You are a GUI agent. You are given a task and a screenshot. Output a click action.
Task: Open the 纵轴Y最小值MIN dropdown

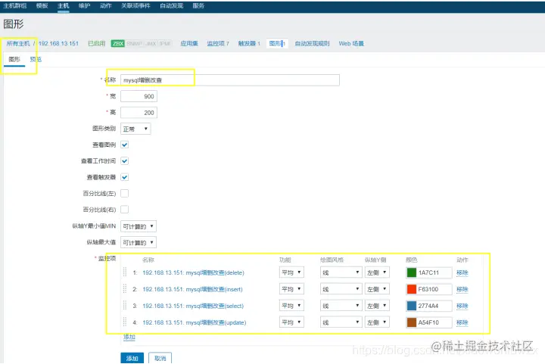pyautogui.click(x=139, y=226)
